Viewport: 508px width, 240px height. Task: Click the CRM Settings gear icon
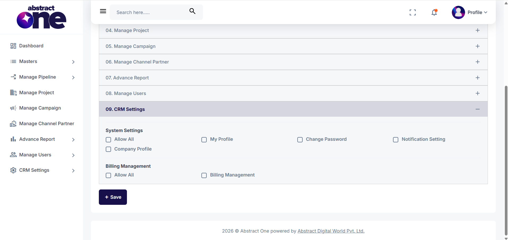tap(13, 170)
